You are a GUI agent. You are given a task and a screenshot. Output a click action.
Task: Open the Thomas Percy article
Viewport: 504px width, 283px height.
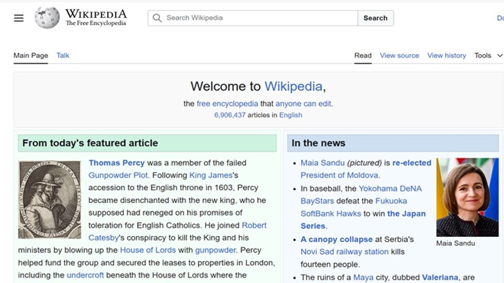[x=117, y=163]
